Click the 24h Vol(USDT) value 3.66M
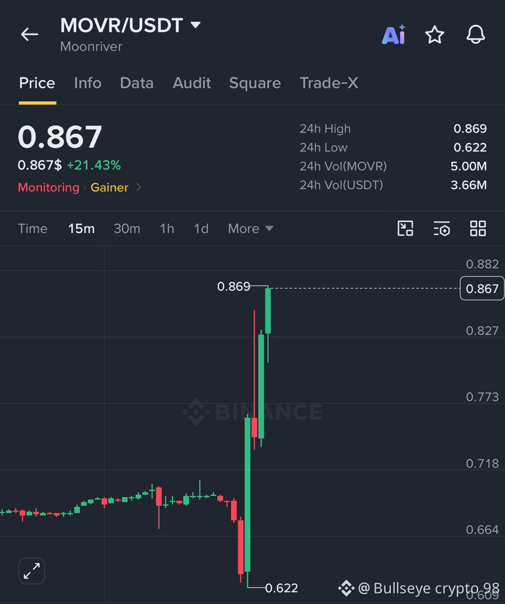Screen dimensions: 505x604 click(469, 185)
